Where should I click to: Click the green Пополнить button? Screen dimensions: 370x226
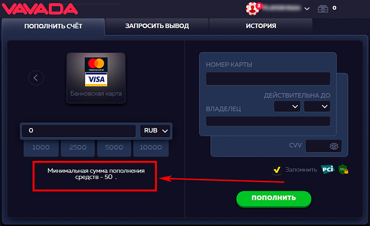click(x=274, y=198)
